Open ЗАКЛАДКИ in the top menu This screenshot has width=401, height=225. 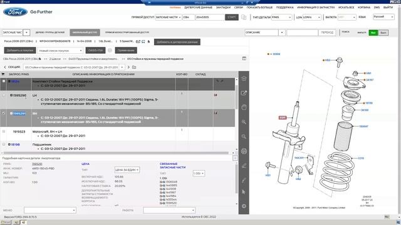point(223,7)
